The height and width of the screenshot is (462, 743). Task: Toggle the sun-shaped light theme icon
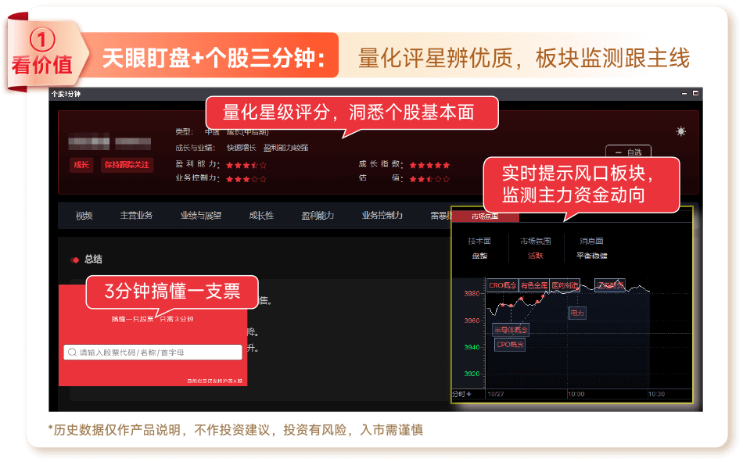click(x=681, y=131)
